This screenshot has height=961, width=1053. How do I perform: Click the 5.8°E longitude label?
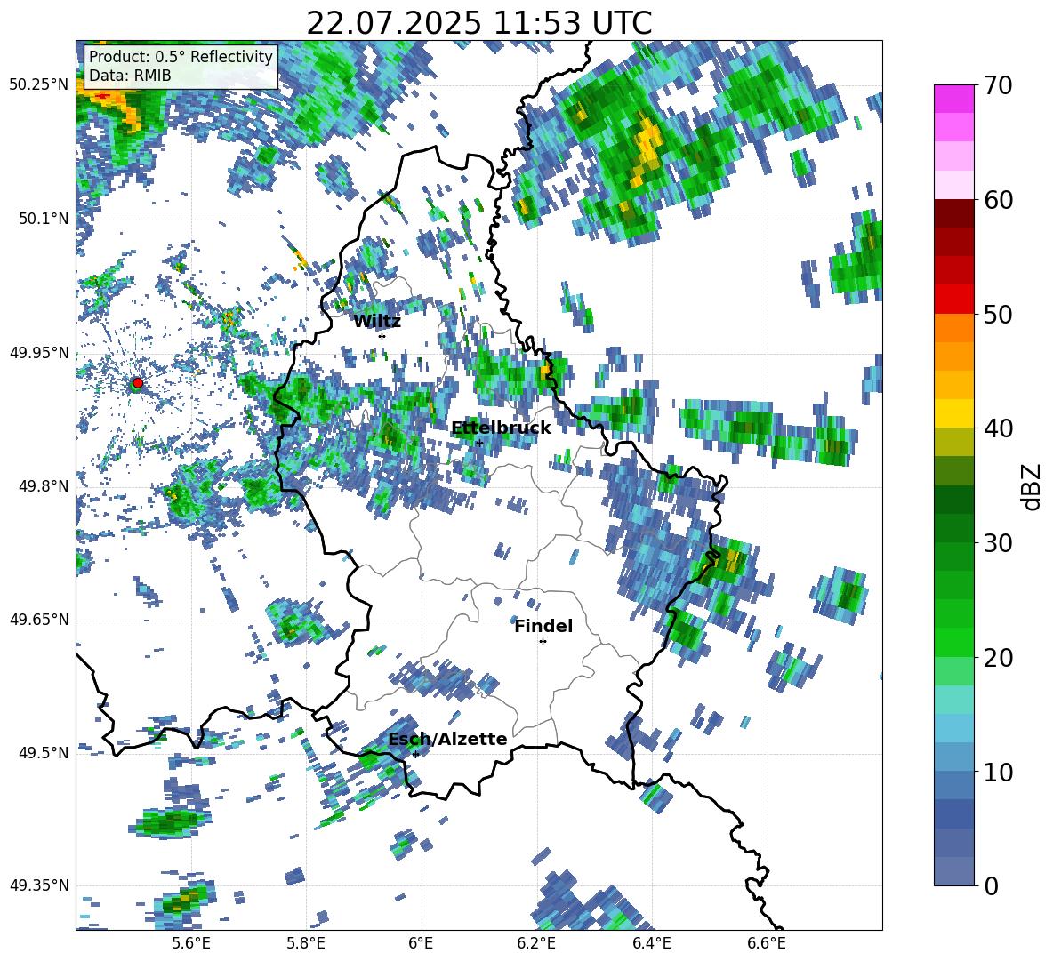click(306, 943)
